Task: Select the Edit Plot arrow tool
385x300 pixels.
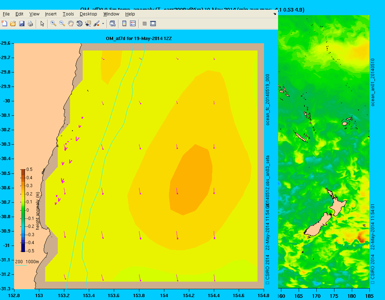Action: point(42,23)
